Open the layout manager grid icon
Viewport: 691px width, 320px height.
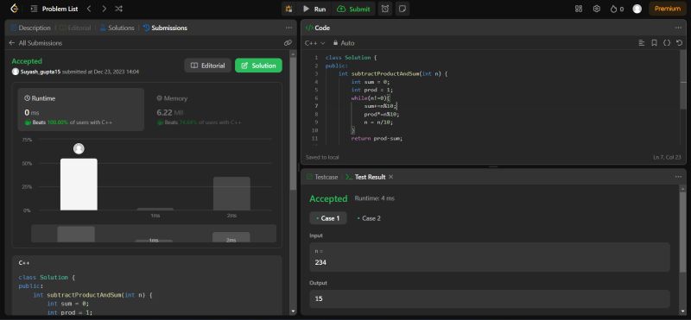coord(579,9)
